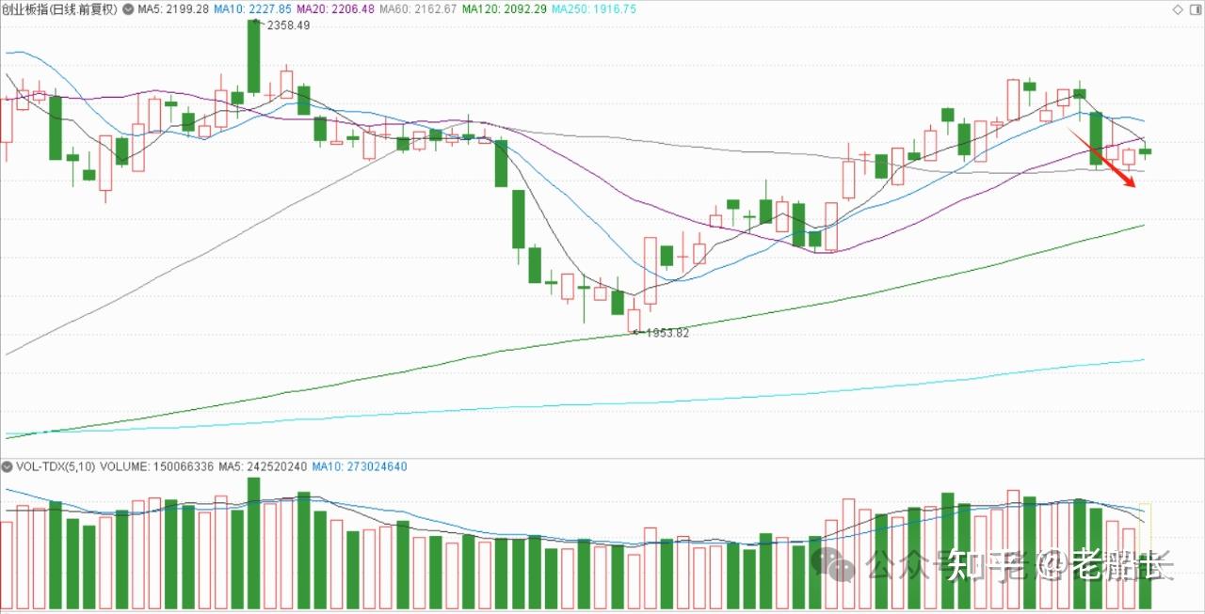Click the diamond icon in the top-right corner
Image resolution: width=1205 pixels, height=614 pixels.
tap(1177, 8)
